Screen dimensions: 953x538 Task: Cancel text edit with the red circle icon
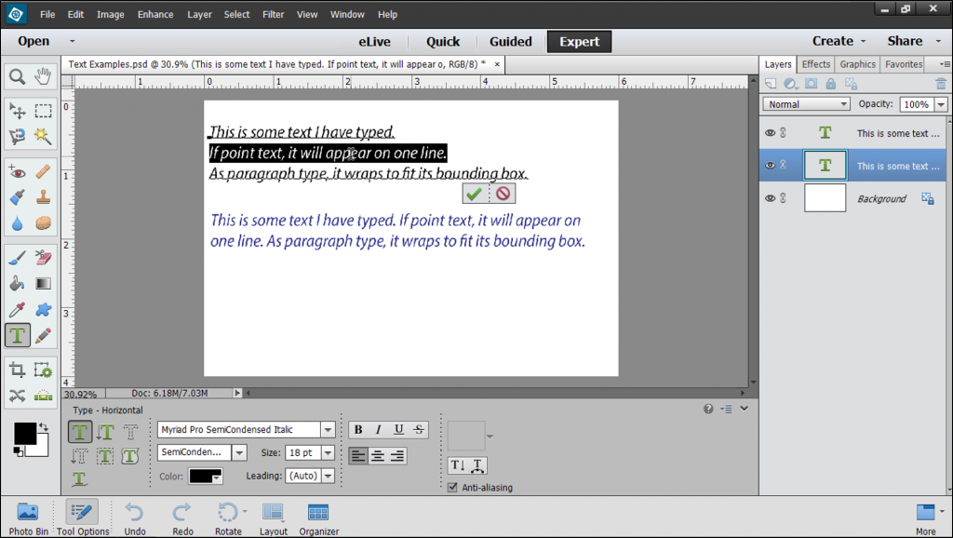(503, 194)
